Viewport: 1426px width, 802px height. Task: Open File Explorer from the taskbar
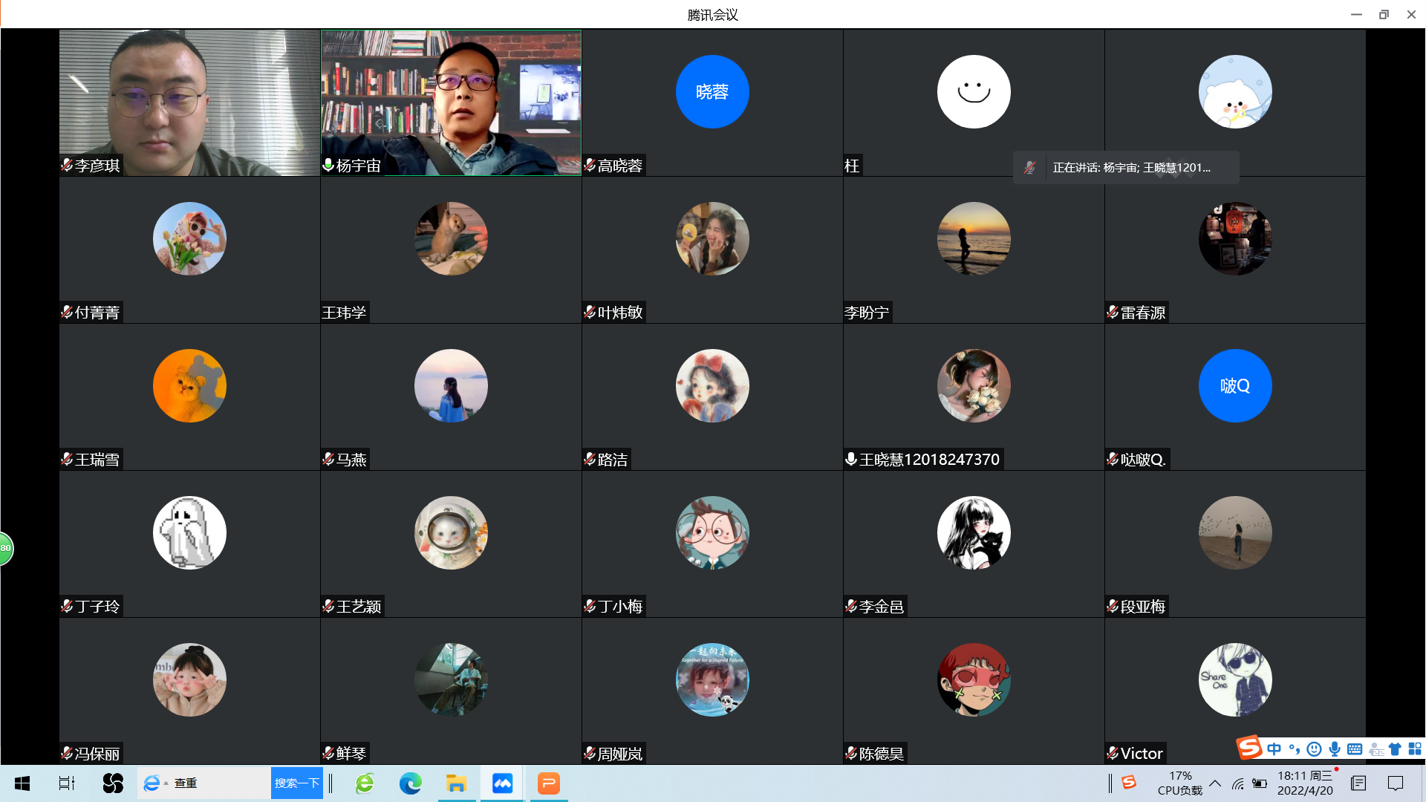click(456, 783)
